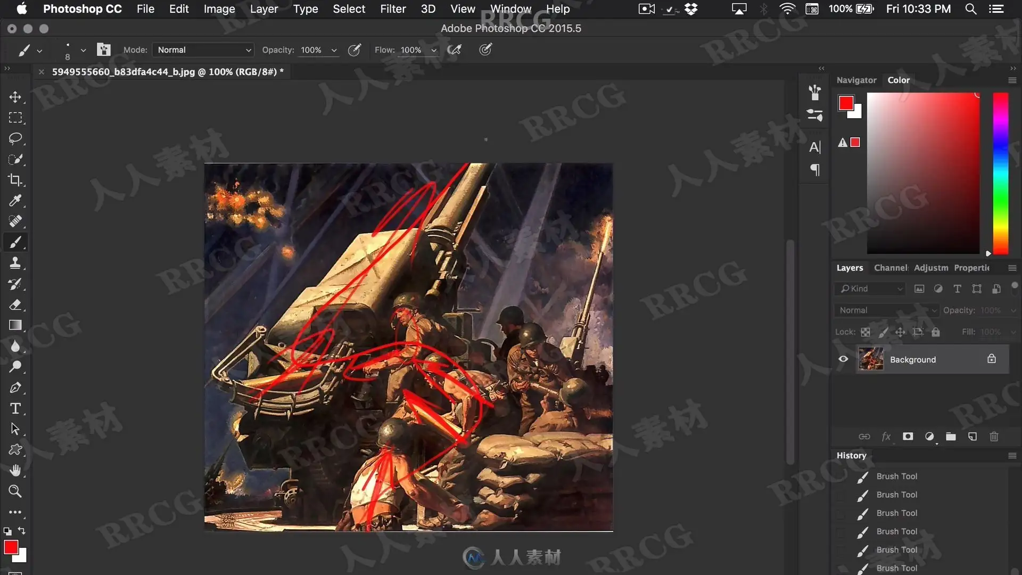Toggle lock all
This screenshot has height=575, width=1022.
[935, 332]
